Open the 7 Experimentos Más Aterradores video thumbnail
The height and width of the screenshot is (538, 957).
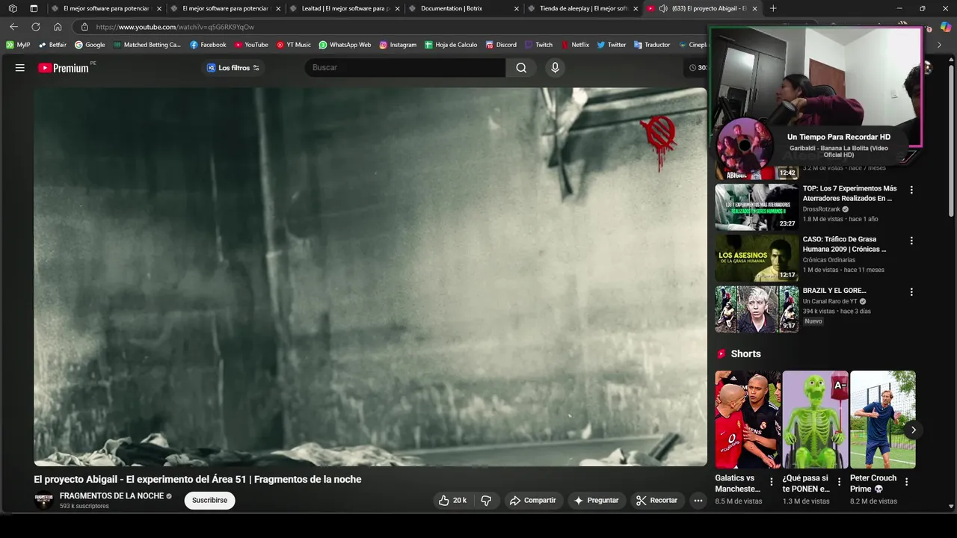(757, 207)
